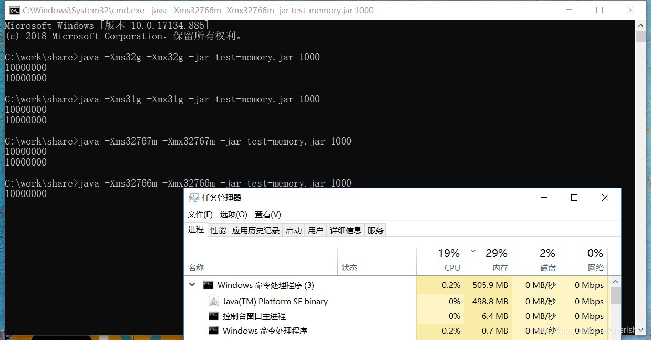Sort by the Name column header
651x340 pixels.
(x=261, y=261)
